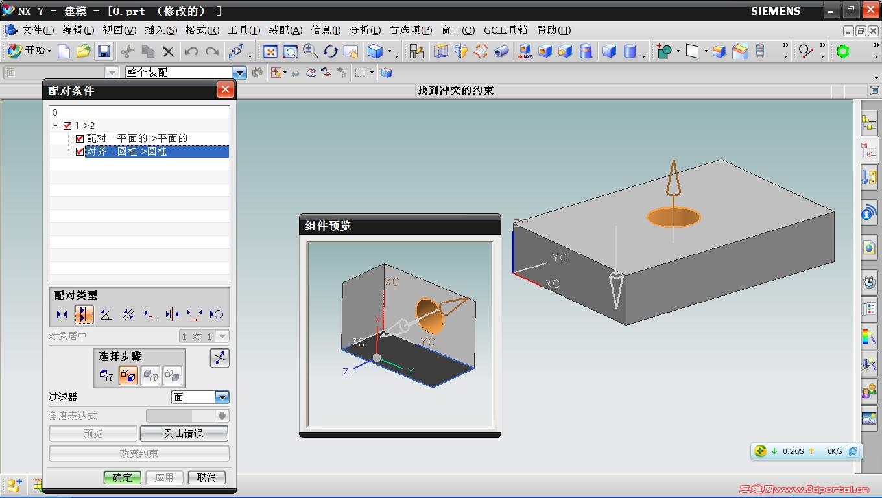Open a file with folder icon
The image size is (882, 498).
pyautogui.click(x=83, y=51)
